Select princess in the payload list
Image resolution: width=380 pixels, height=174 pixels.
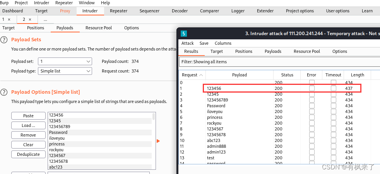coord(100,144)
